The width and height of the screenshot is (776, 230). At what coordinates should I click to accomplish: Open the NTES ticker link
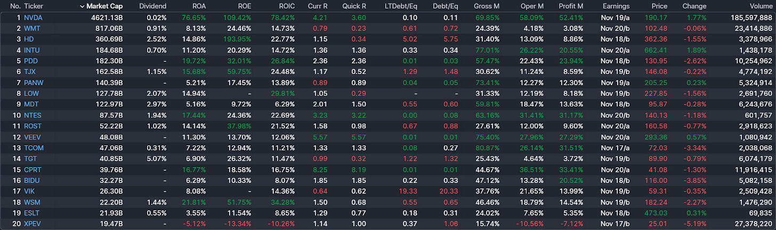click(33, 115)
